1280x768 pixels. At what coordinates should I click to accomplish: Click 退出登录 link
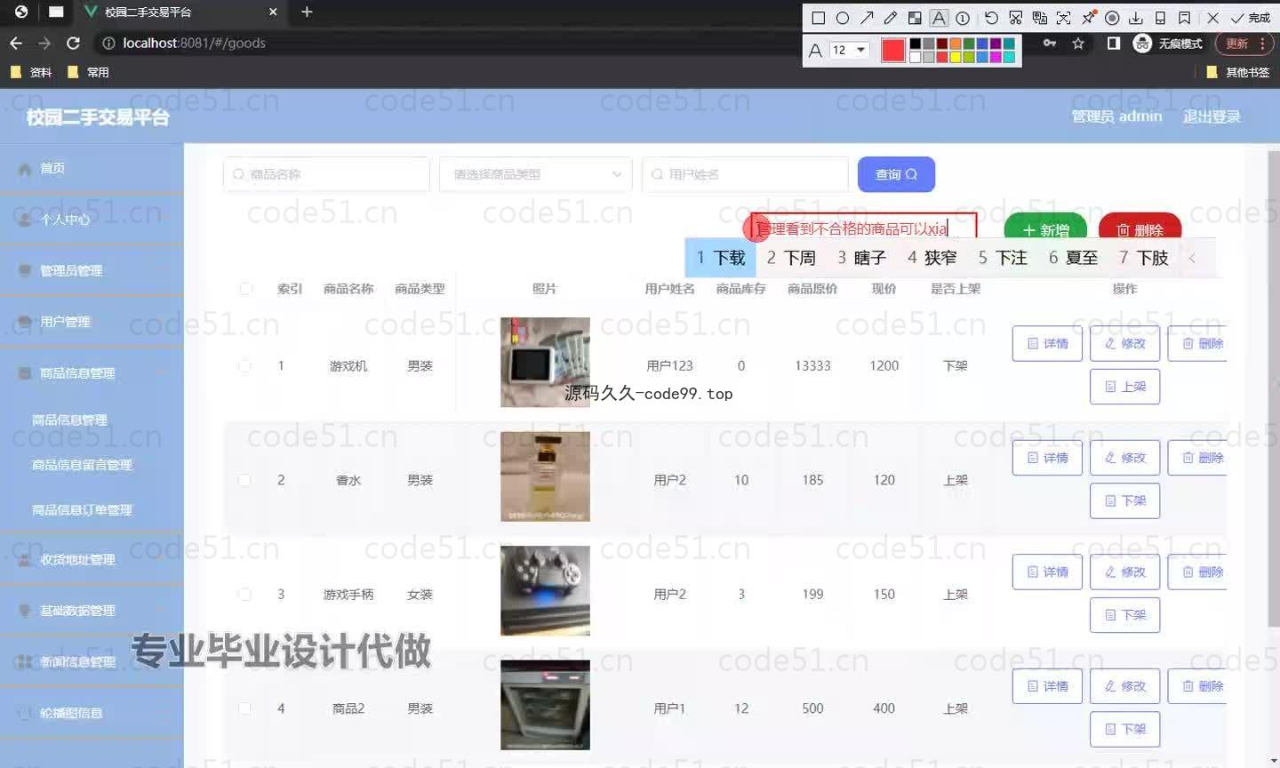(1212, 116)
